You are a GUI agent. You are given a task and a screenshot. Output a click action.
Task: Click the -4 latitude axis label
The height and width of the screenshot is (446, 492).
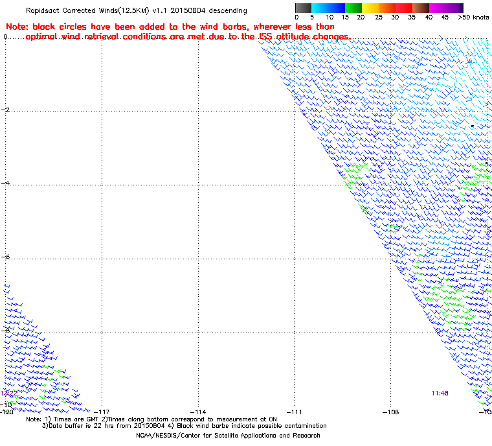tap(6, 183)
